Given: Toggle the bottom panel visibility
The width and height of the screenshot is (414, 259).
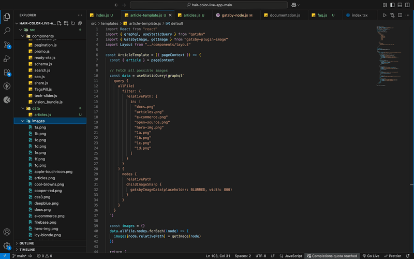Looking at the screenshot, I should [400, 5].
